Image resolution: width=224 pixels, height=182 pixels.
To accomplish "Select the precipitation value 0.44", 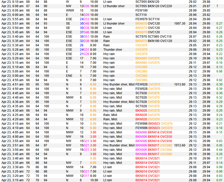I will click(219, 150).
